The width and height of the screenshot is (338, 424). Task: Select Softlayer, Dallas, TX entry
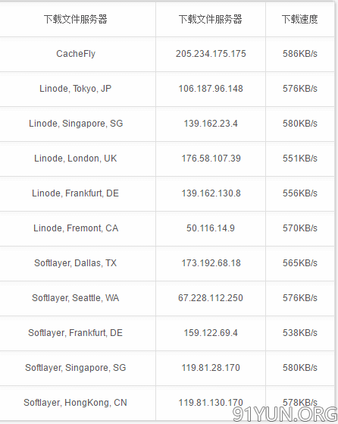(x=75, y=263)
